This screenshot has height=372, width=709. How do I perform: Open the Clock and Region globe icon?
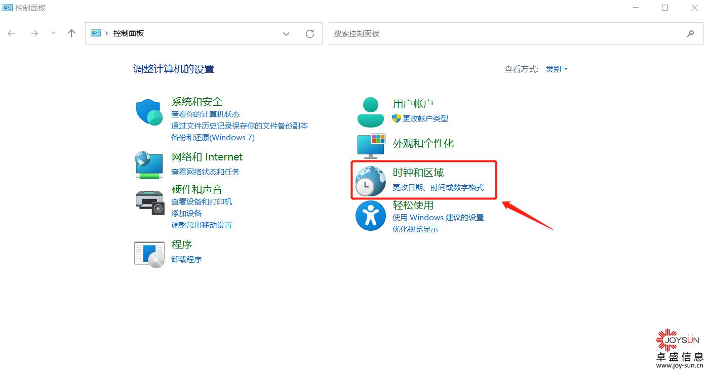[371, 181]
